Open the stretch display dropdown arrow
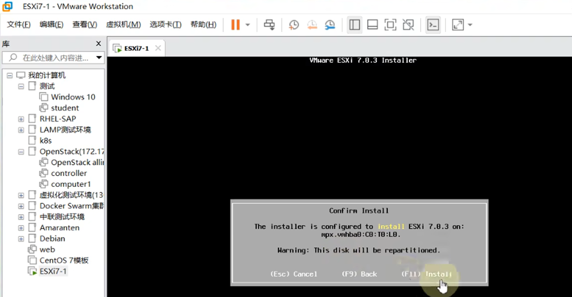572x297 pixels. [470, 25]
